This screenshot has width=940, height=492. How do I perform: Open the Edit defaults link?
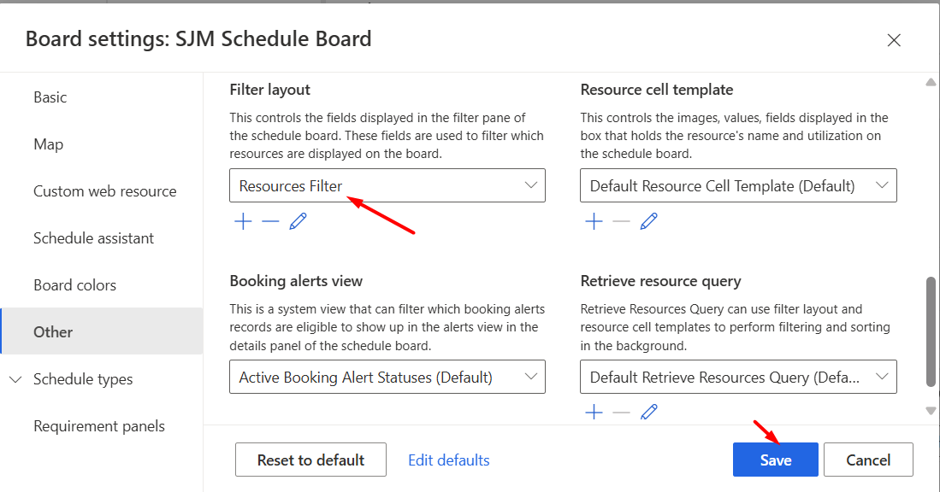click(448, 460)
